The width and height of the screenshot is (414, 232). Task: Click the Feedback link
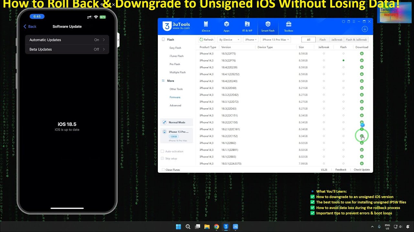pyautogui.click(x=341, y=170)
